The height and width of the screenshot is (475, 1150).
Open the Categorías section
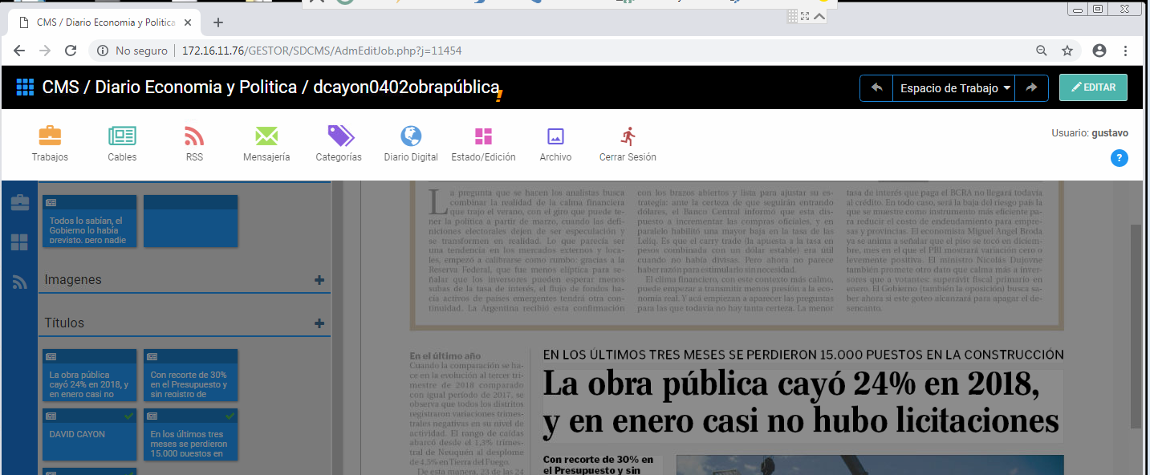pyautogui.click(x=339, y=144)
